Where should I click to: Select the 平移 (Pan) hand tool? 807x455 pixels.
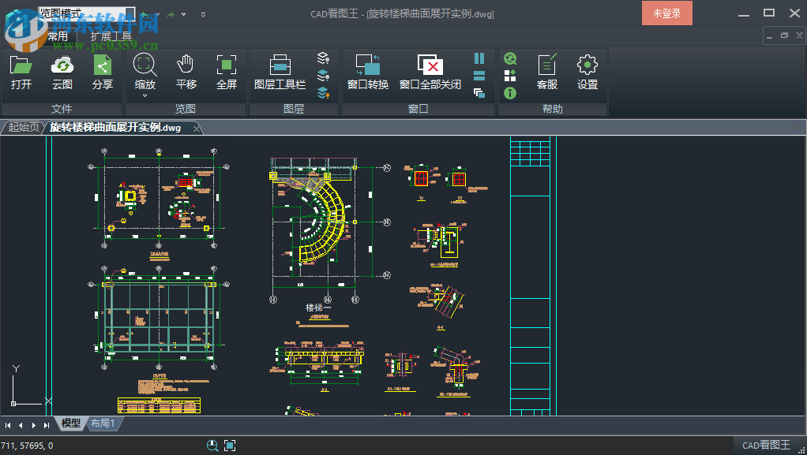(186, 71)
